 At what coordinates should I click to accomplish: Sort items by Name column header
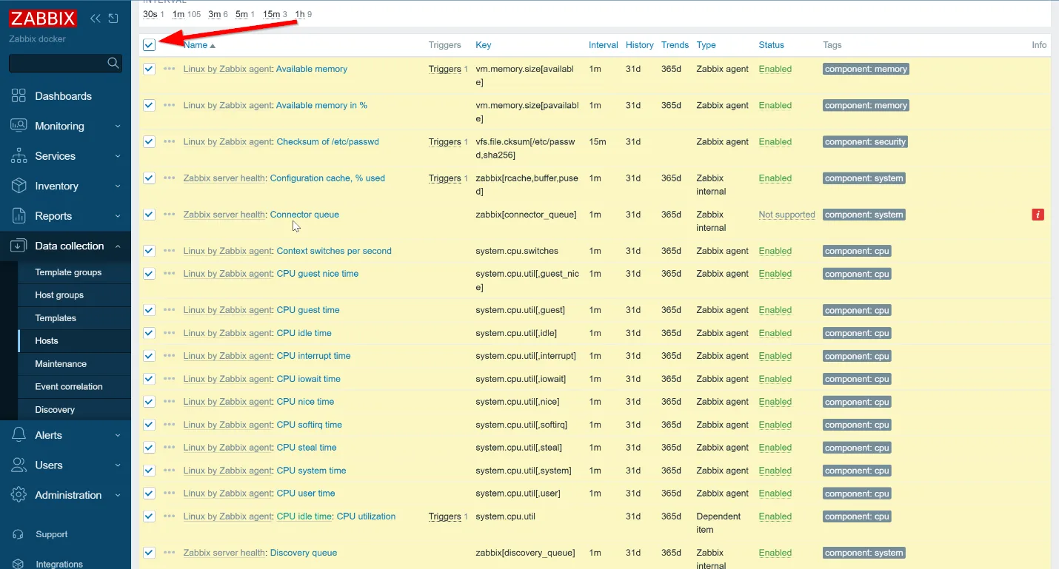[x=199, y=45]
